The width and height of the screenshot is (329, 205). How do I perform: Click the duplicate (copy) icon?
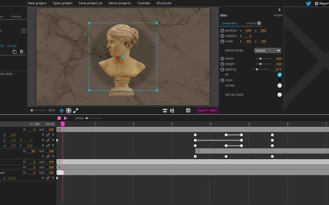[14, 52]
